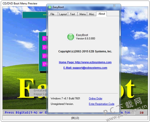Open the File tab in EasyBoot
The height and width of the screenshot is (122, 150).
click(x=53, y=14)
